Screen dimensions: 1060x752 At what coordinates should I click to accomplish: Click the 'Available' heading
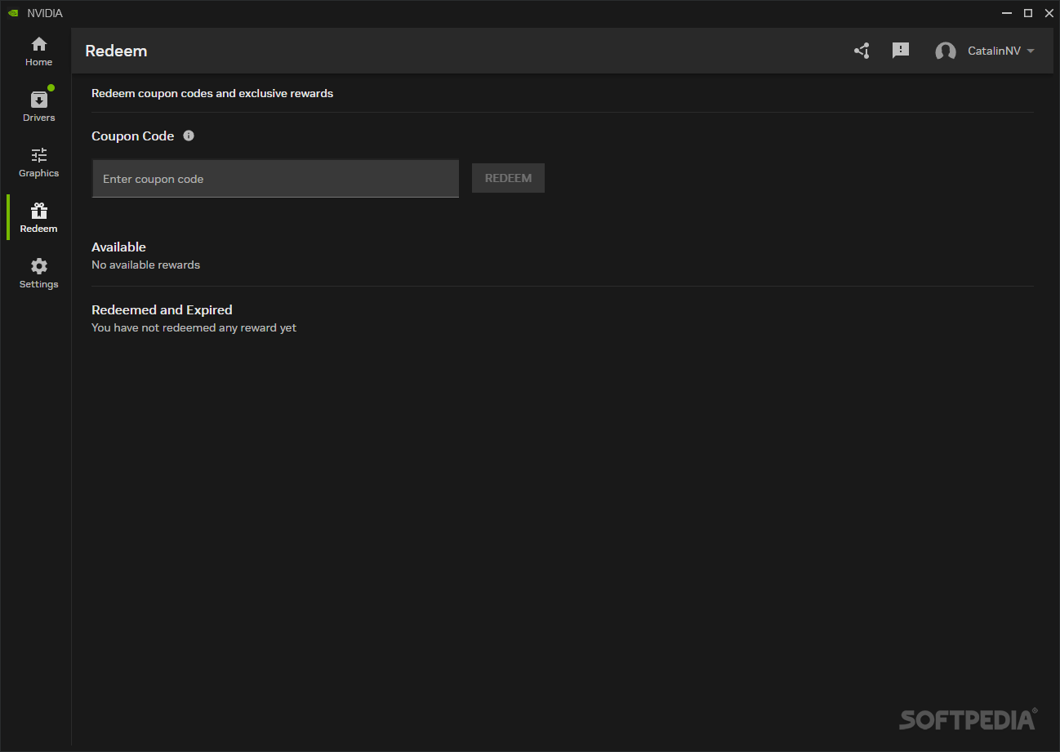click(118, 247)
